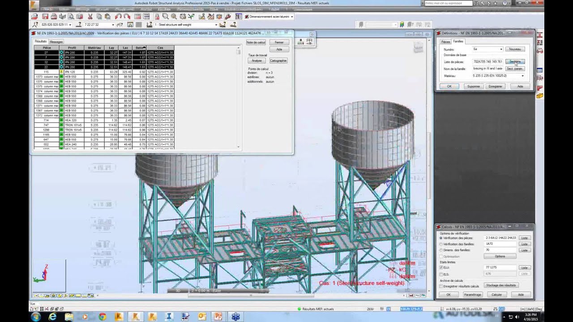Click the red Undo arrow icon
Viewport: 573px width, 322px height.
coord(118,17)
